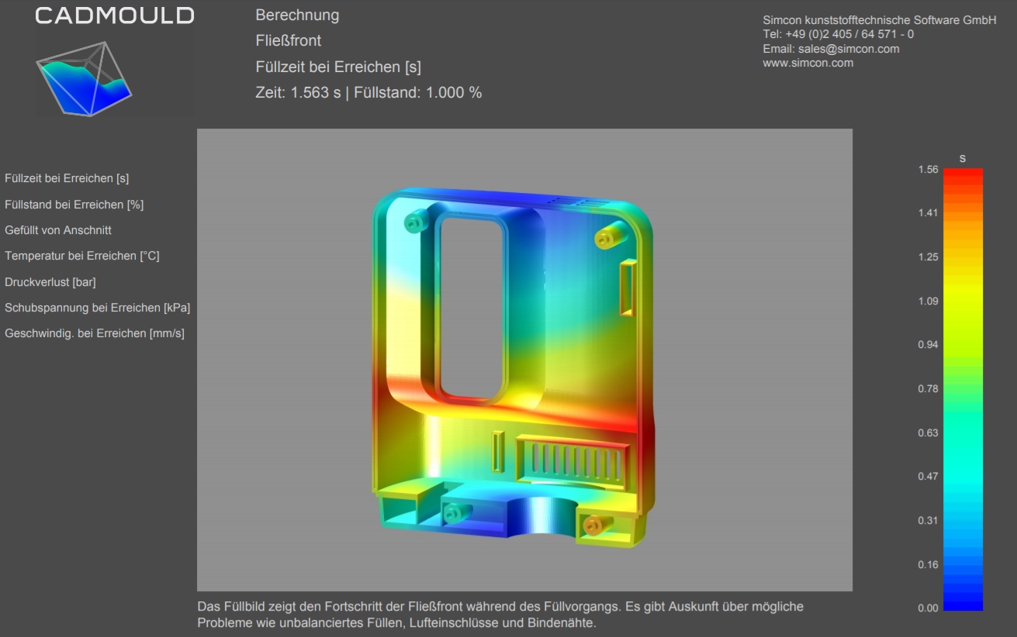Screen dimensions: 1017x637
Task: Click the 3D molded part simulation view
Action: tap(524, 360)
